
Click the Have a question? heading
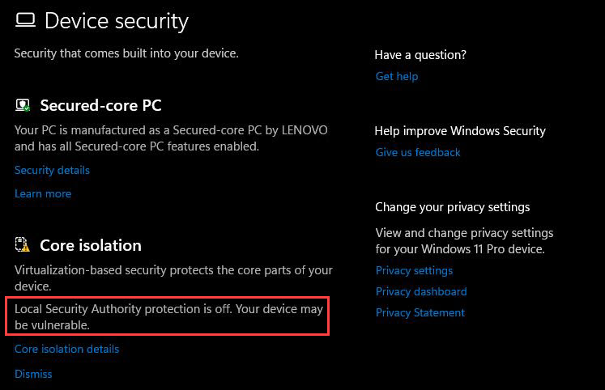click(420, 55)
